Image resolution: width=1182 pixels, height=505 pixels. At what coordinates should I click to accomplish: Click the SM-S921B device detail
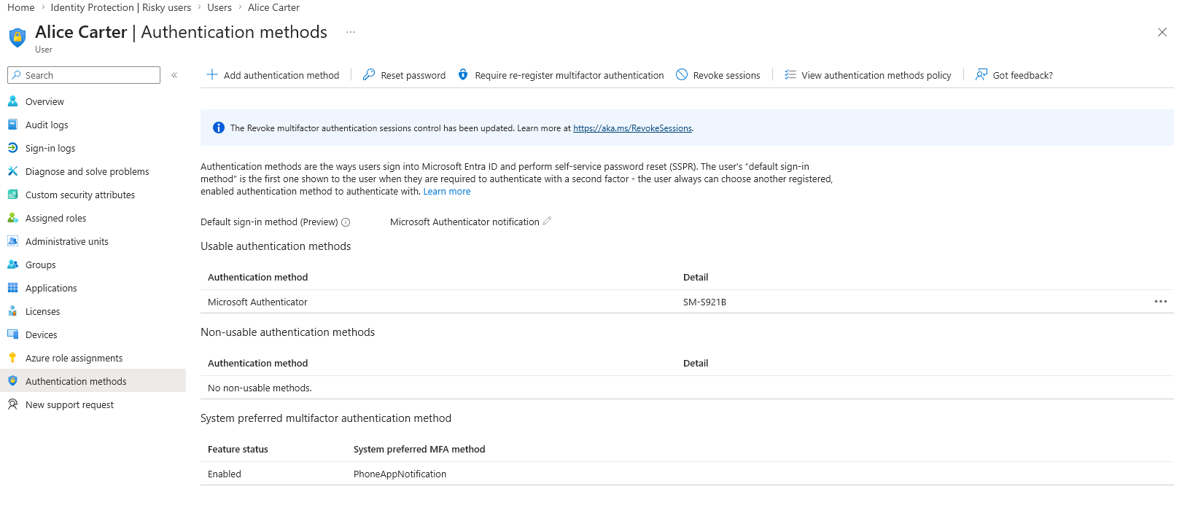tap(704, 302)
